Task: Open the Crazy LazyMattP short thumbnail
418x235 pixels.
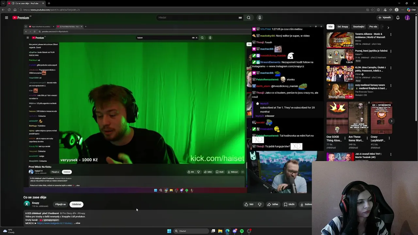Action: 381,118
